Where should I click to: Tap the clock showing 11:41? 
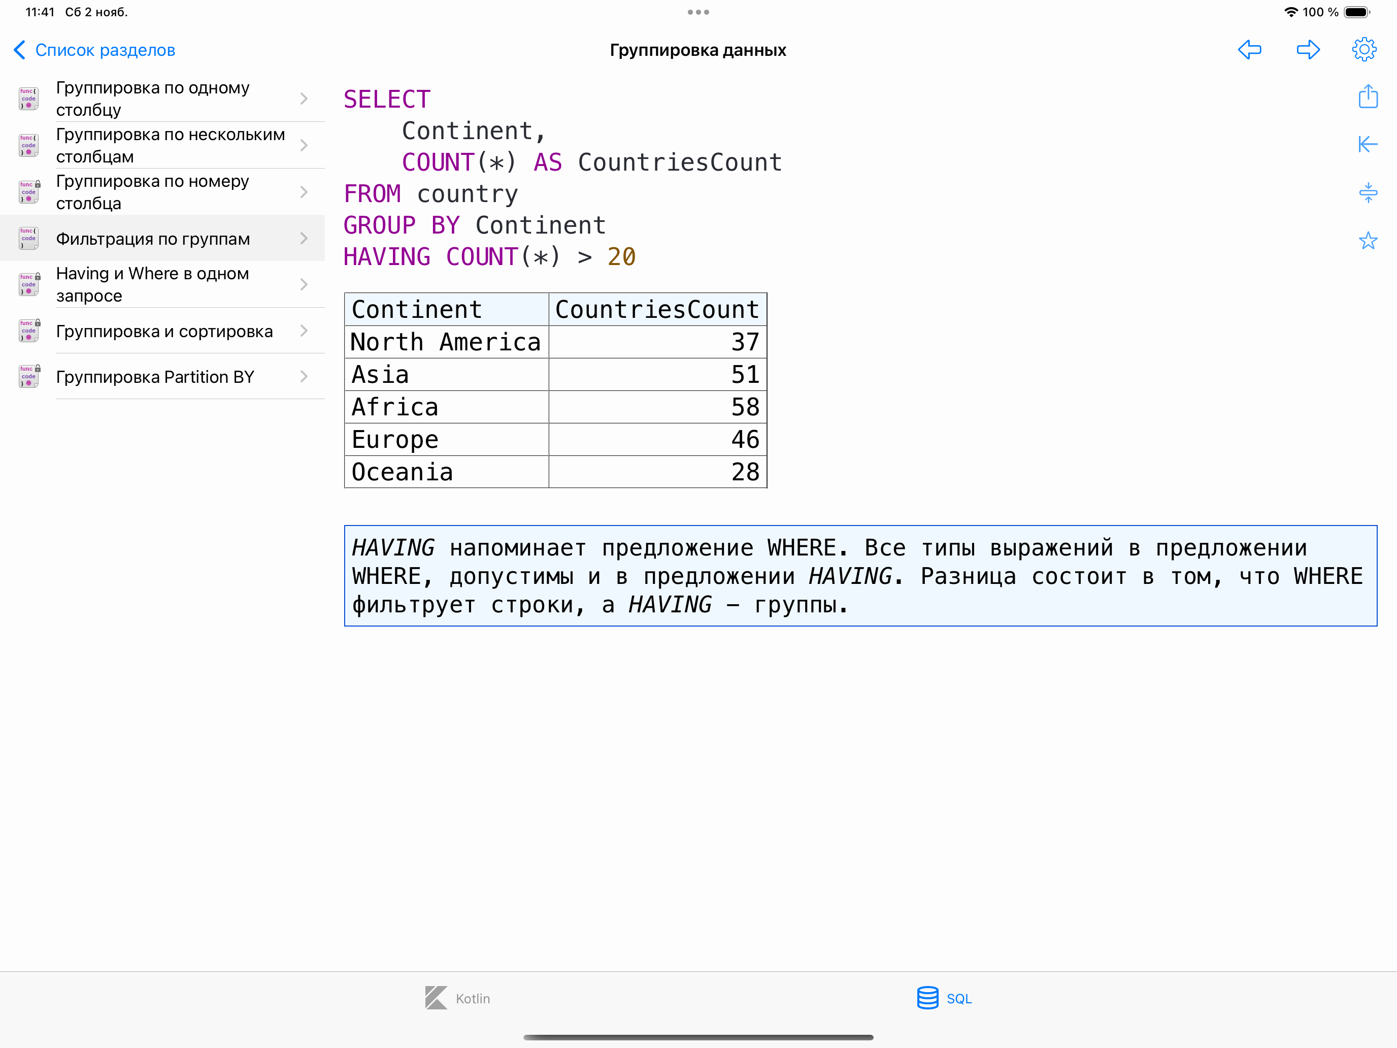tap(40, 12)
